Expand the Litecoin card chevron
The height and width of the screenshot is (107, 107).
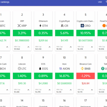(28, 90)
